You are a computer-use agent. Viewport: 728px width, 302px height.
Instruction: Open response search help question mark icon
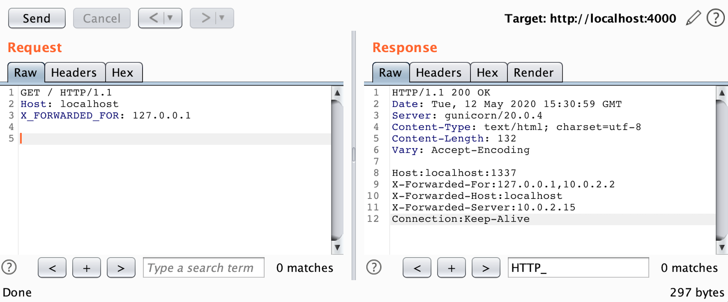point(374,267)
